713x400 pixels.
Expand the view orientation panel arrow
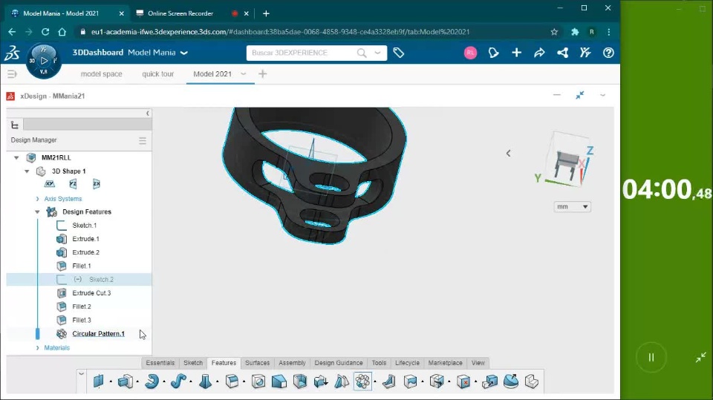point(508,154)
